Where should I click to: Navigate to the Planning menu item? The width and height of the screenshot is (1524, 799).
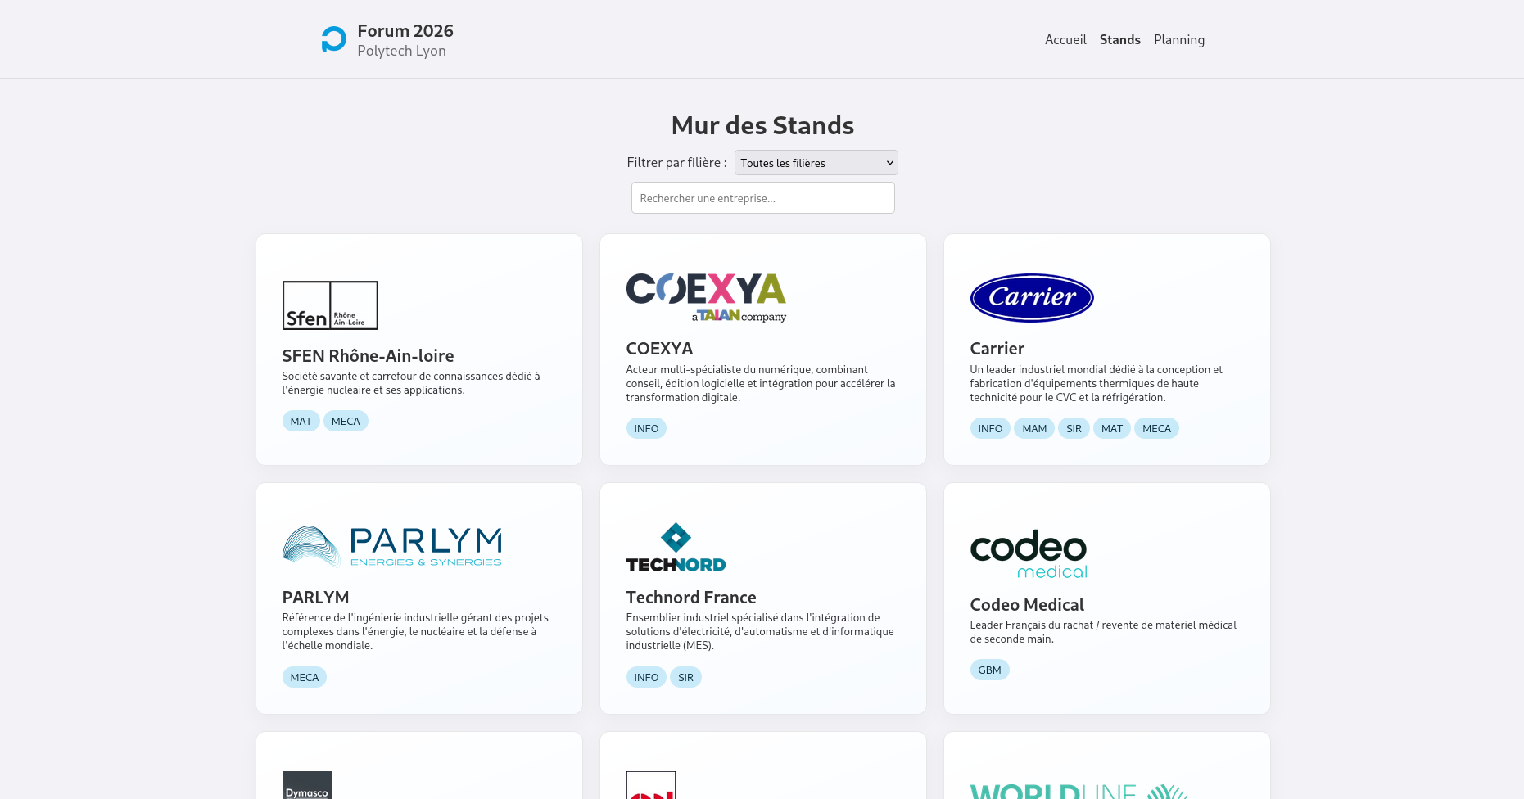[x=1178, y=39]
